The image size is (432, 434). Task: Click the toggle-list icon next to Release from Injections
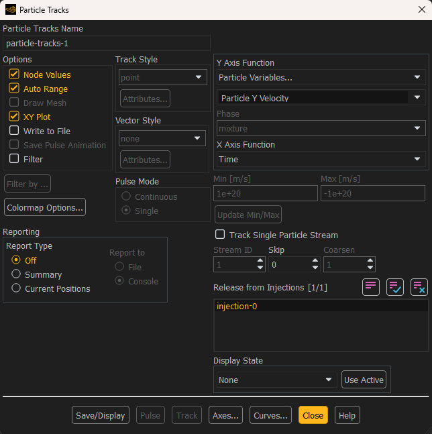coord(370,287)
